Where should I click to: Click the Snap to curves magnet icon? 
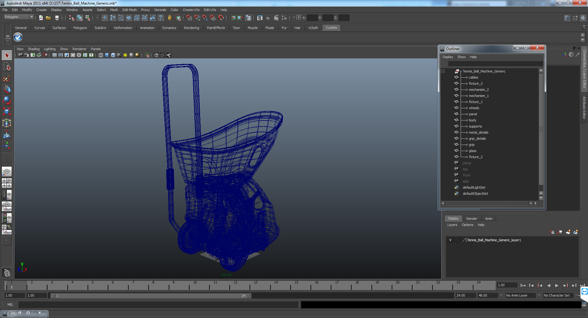(197, 18)
